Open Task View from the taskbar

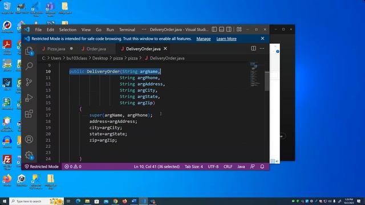click(x=68, y=201)
